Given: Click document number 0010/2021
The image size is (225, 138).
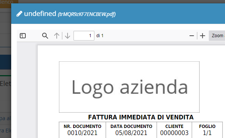Looking at the screenshot, I should [x=82, y=133].
